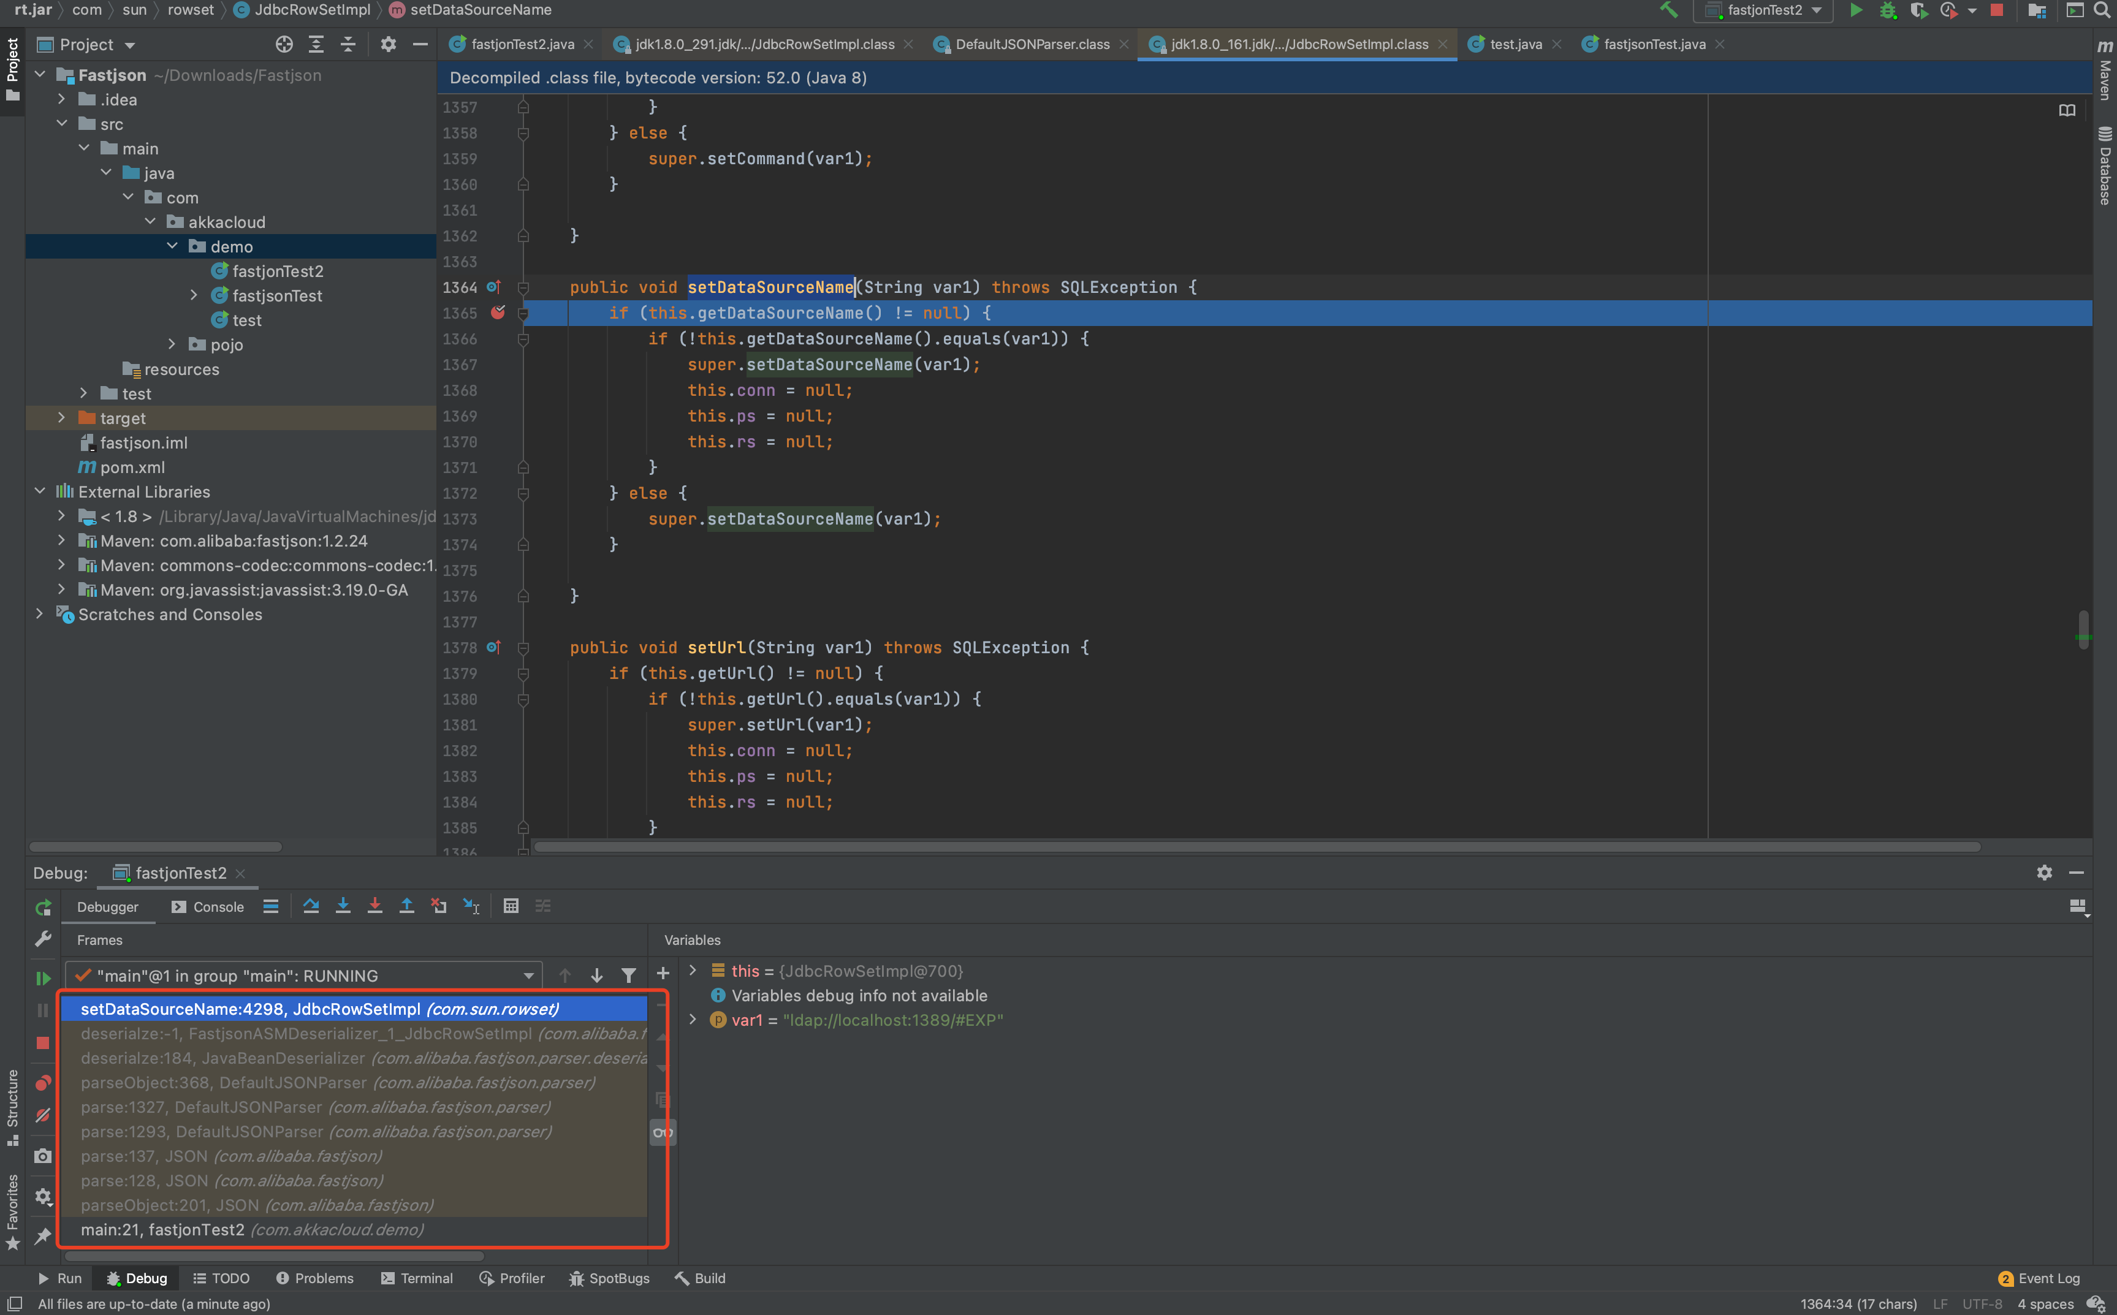Switch to the Console tab in Debug panel
2117x1315 pixels.
coord(208,906)
